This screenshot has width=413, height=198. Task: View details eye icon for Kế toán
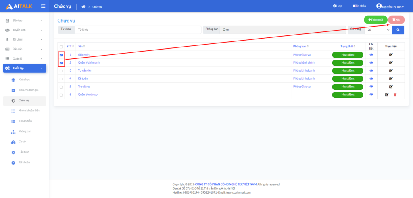click(x=371, y=78)
